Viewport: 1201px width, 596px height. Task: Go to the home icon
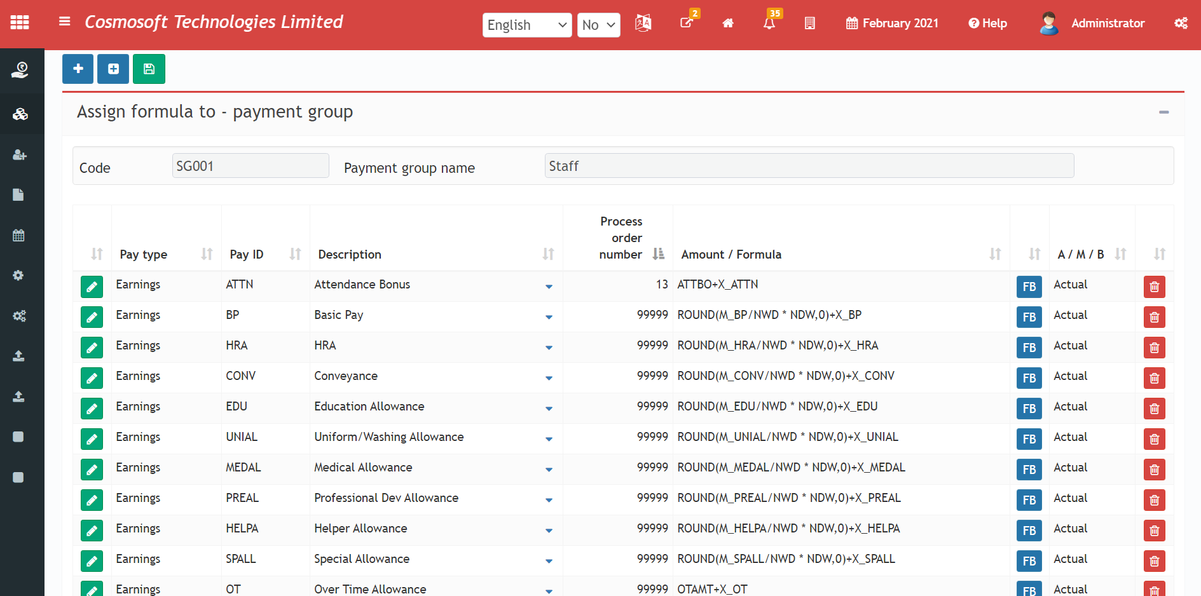(x=728, y=24)
